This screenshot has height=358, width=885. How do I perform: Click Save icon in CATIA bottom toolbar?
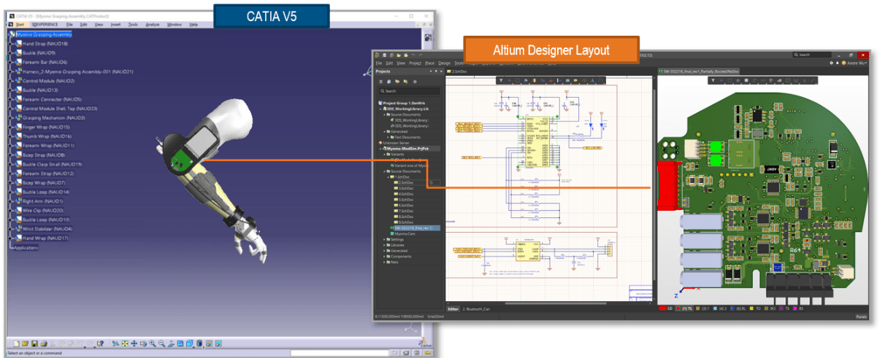pyautogui.click(x=34, y=343)
